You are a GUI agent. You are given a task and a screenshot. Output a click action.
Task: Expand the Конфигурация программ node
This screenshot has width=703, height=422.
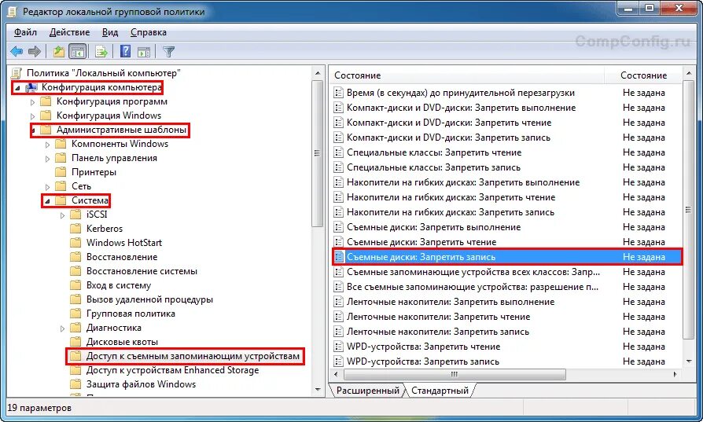click(x=32, y=102)
